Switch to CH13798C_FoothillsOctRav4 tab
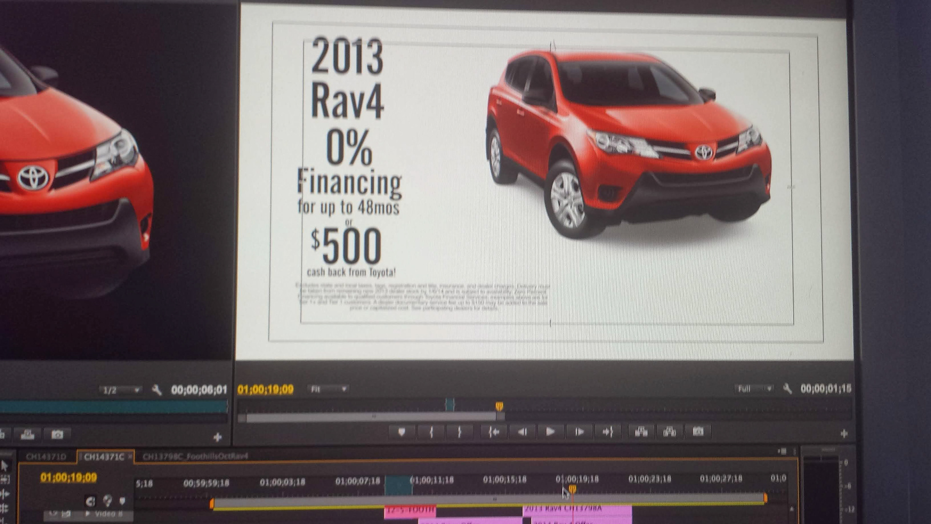This screenshot has width=931, height=524. pos(195,456)
